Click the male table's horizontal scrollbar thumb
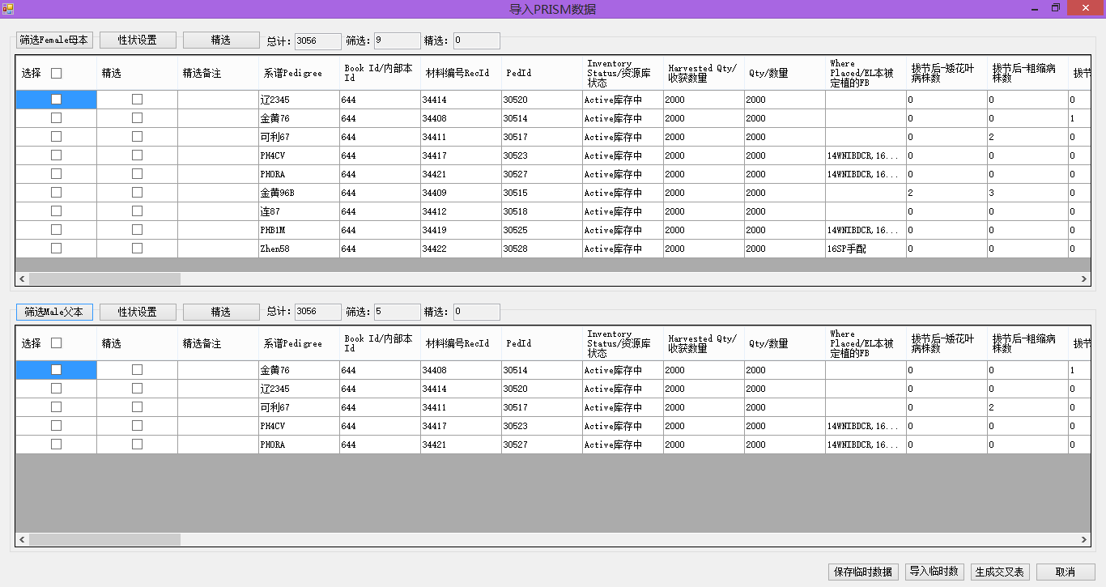Image resolution: width=1106 pixels, height=587 pixels. [104, 539]
